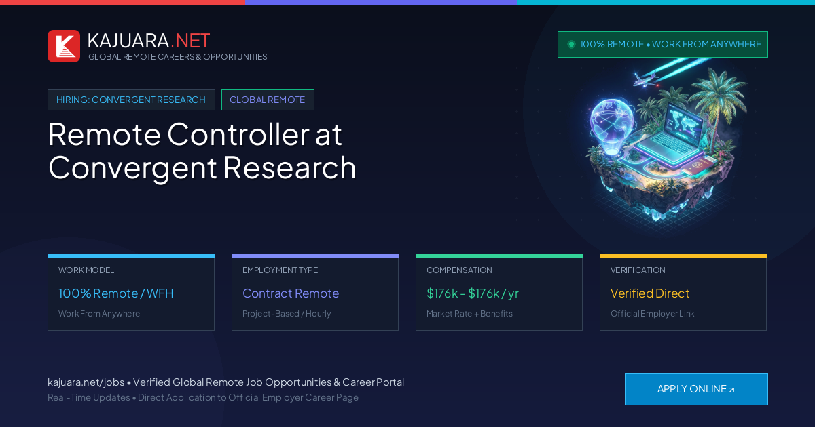
Task: Click the Work From Anywhere caption
Action: (x=99, y=314)
